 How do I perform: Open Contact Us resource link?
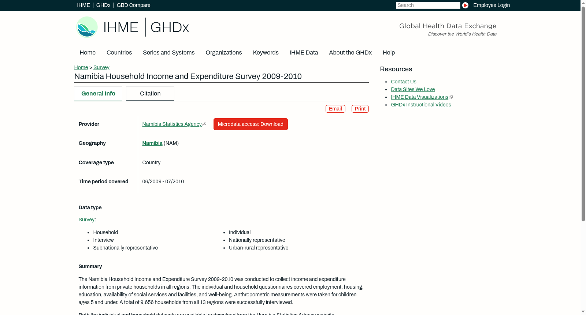tap(404, 82)
